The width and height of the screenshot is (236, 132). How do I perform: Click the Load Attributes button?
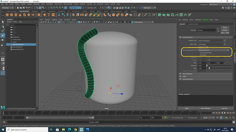205,108
